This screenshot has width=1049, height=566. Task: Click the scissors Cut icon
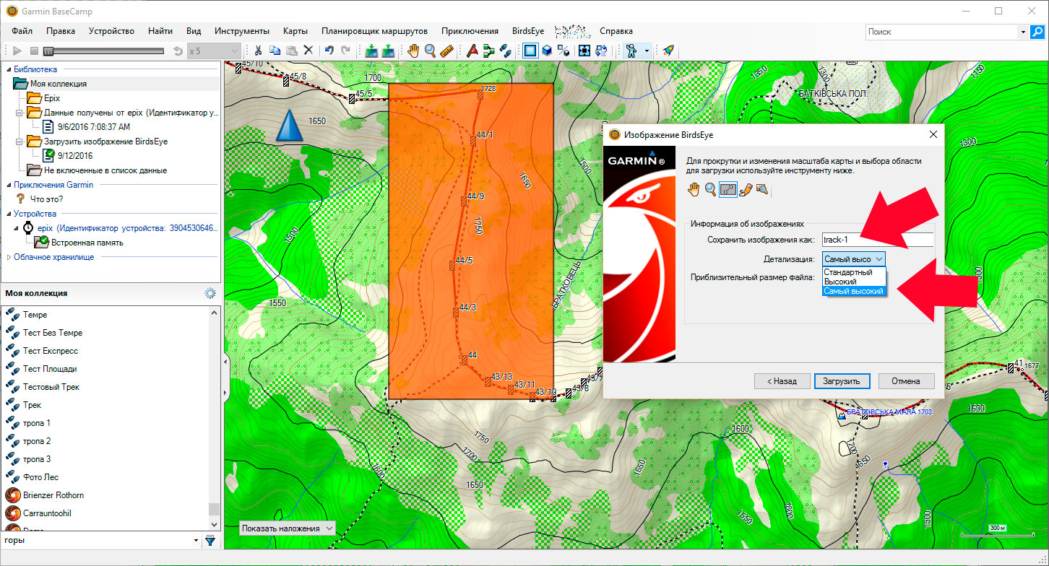(256, 51)
